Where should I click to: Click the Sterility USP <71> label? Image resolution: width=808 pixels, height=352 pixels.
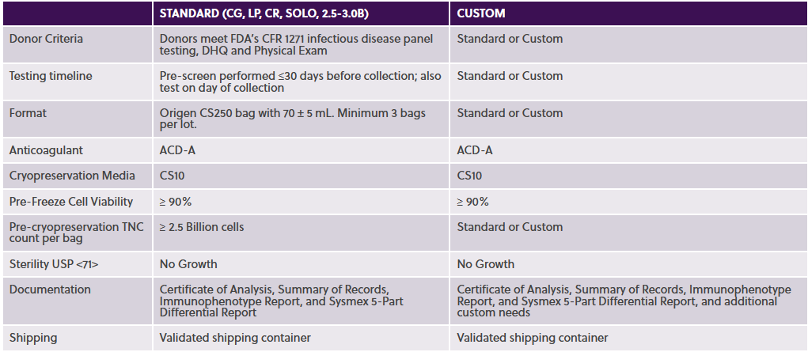[54, 264]
